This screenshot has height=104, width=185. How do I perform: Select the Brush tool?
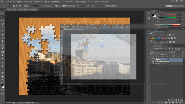pyautogui.click(x=3, y=38)
